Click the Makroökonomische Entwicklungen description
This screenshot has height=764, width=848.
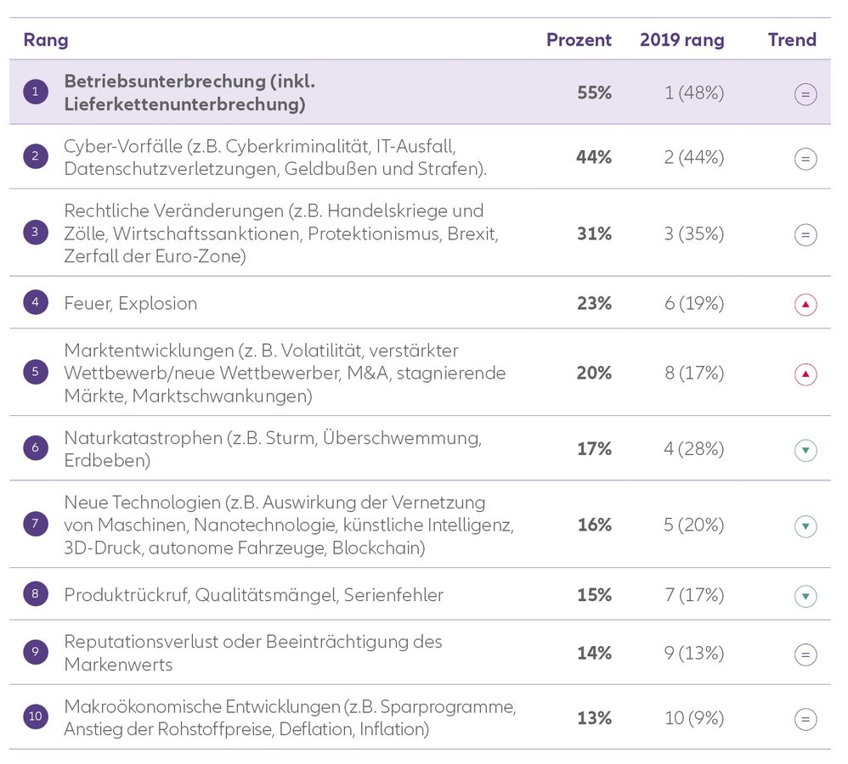289,717
